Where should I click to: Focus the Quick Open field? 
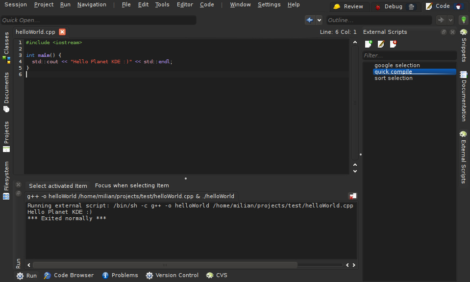tap(99, 20)
